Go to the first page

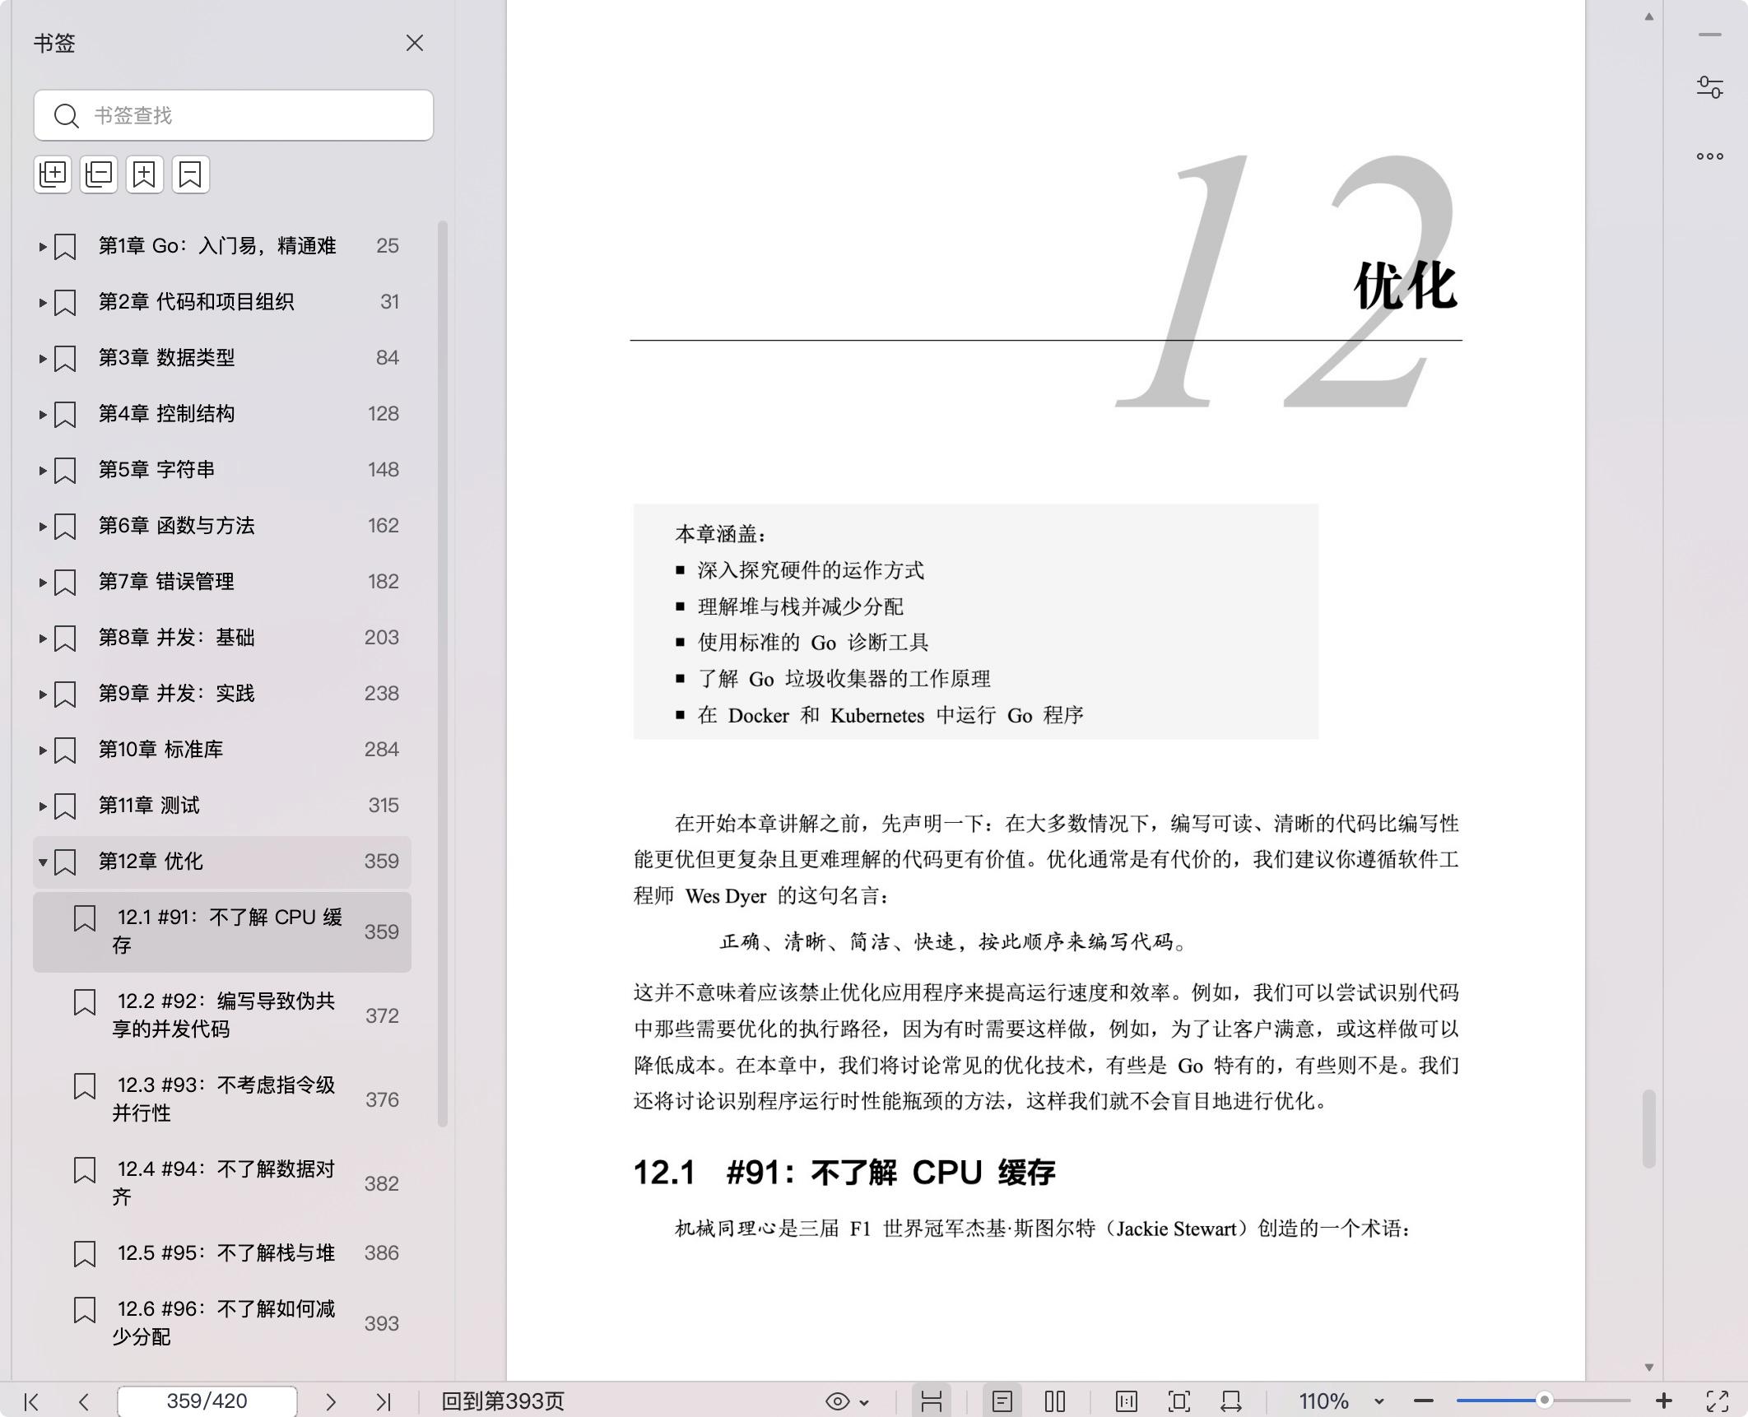(x=31, y=1401)
